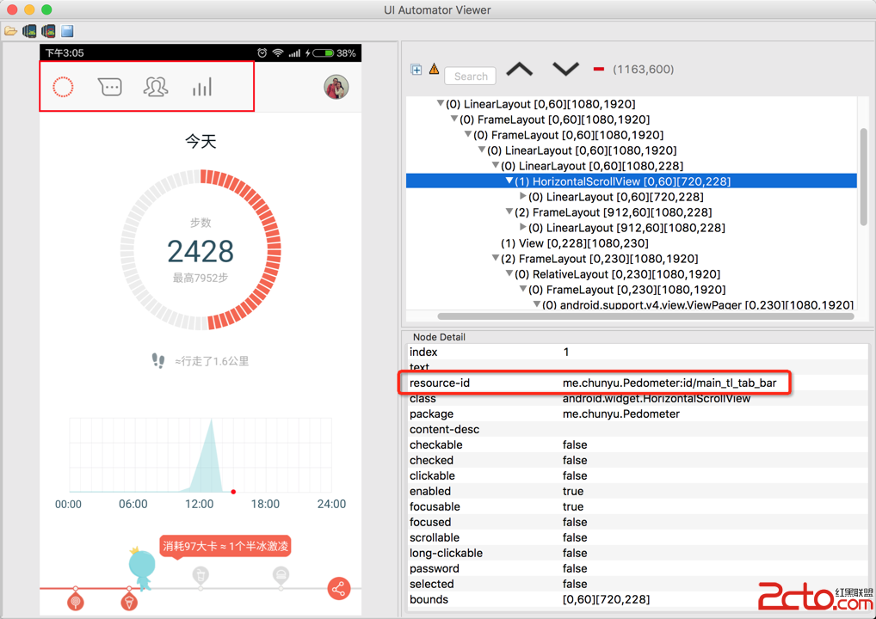Click the long-clickable property row
876x619 pixels.
[x=638, y=553]
